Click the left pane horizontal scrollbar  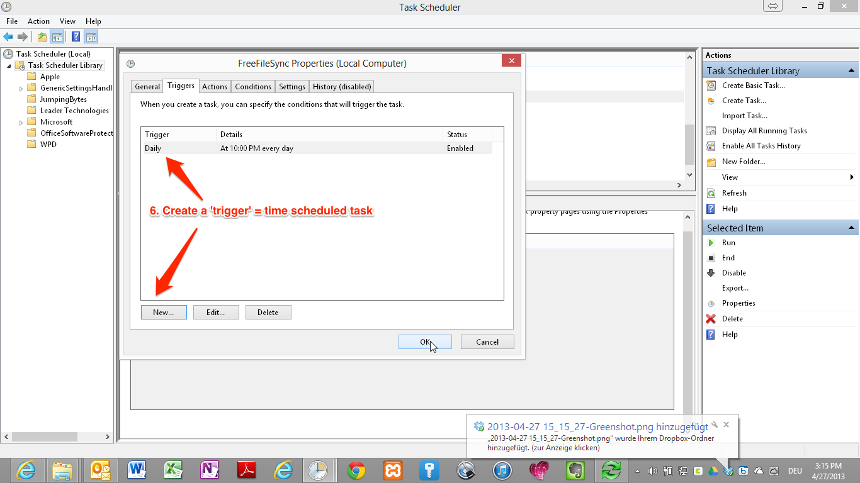tap(44, 436)
